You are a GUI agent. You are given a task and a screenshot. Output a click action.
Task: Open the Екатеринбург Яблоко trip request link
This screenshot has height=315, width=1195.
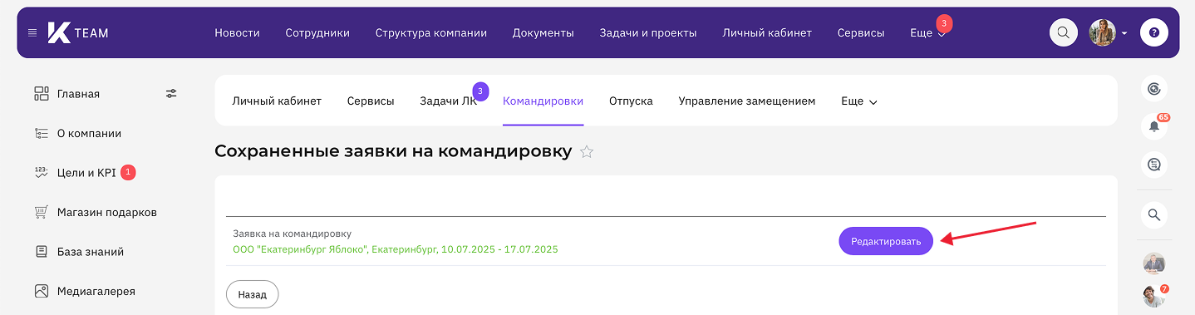[396, 249]
